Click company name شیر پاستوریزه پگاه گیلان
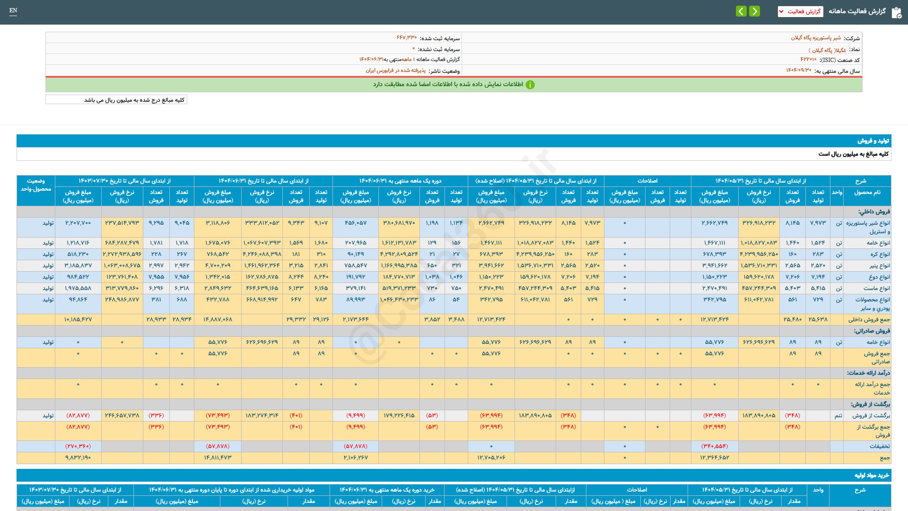The height and width of the screenshot is (511, 908). 816,38
